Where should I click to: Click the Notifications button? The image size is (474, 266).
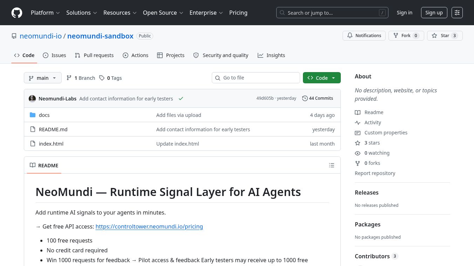tap(364, 36)
